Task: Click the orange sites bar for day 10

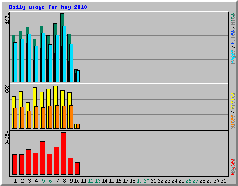Action: pyautogui.click(x=78, y=126)
